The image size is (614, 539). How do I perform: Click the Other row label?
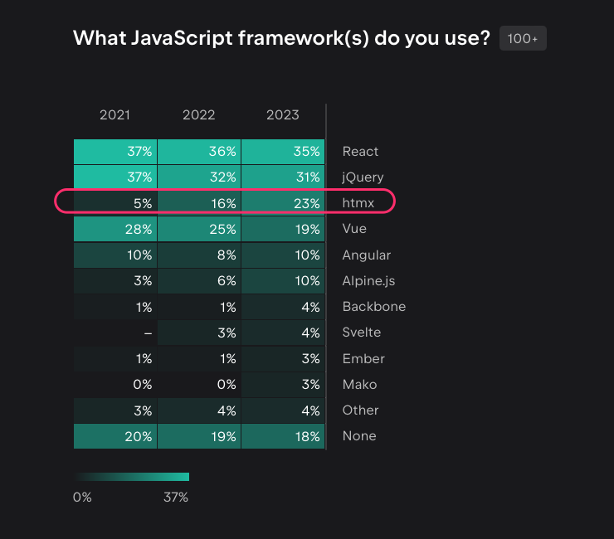pos(360,410)
